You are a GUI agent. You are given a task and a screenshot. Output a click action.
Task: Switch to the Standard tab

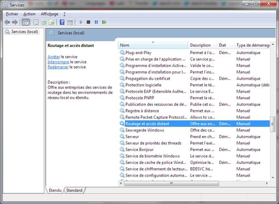tap(74, 190)
